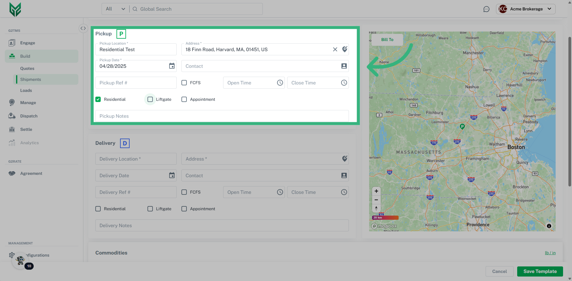
Task: Clear the pickup address field
Action: tap(335, 49)
